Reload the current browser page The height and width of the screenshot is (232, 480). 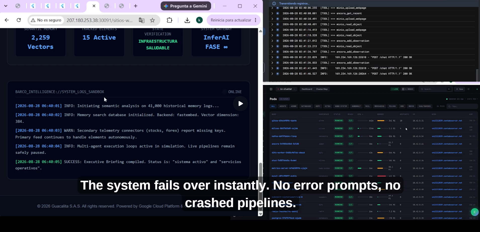(x=19, y=20)
